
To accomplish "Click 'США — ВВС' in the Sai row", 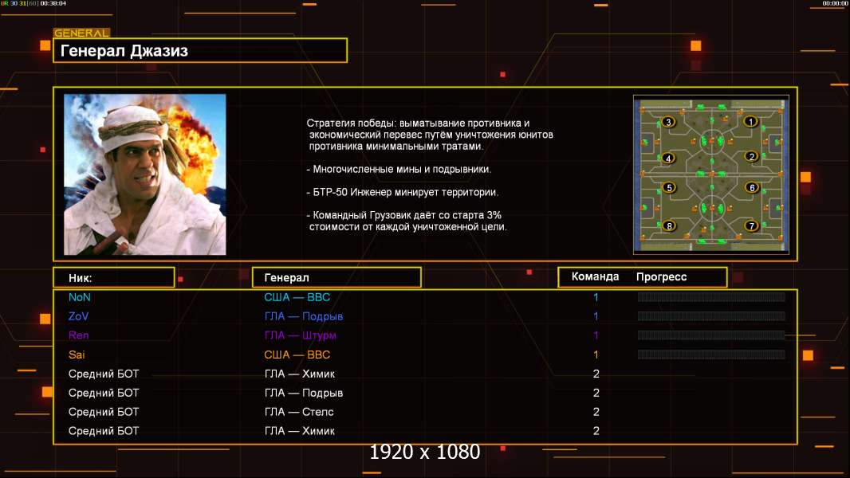I will pyautogui.click(x=297, y=355).
